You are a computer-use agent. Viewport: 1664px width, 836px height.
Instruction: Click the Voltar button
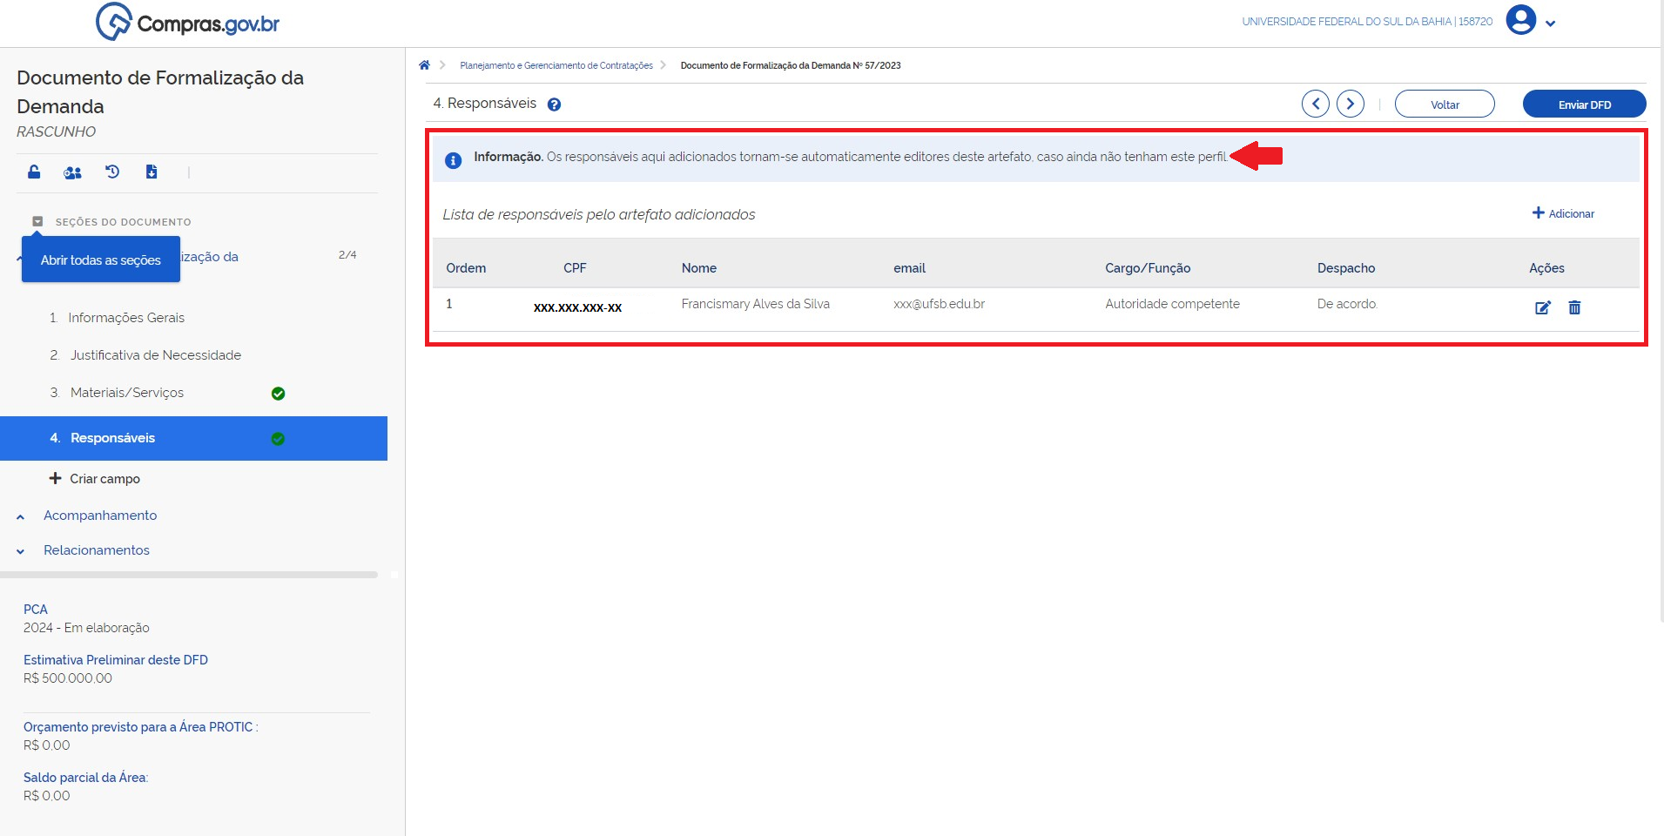point(1444,104)
